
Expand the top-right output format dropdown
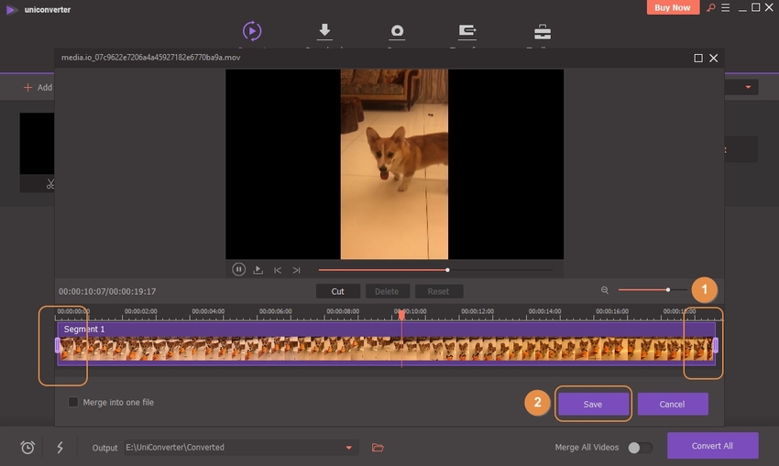tap(749, 87)
